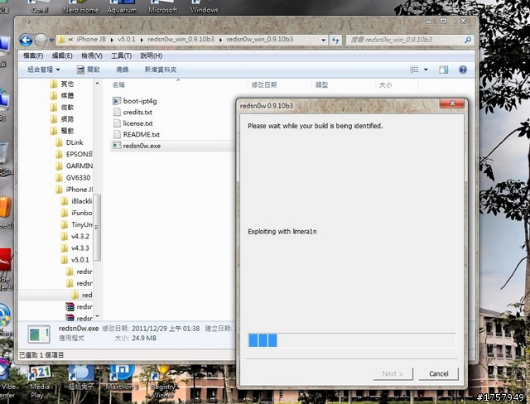530x404 pixels.
Task: Select the iBlackli folder in tree
Action: point(76,201)
